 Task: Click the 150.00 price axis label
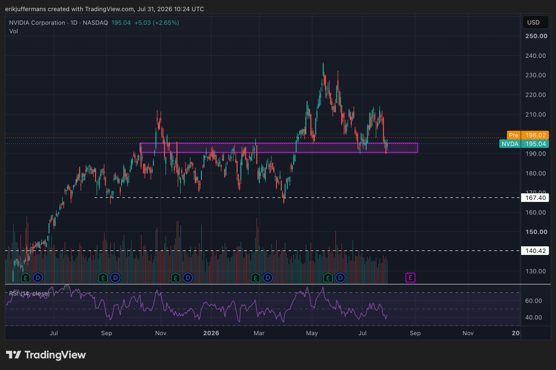coord(536,232)
